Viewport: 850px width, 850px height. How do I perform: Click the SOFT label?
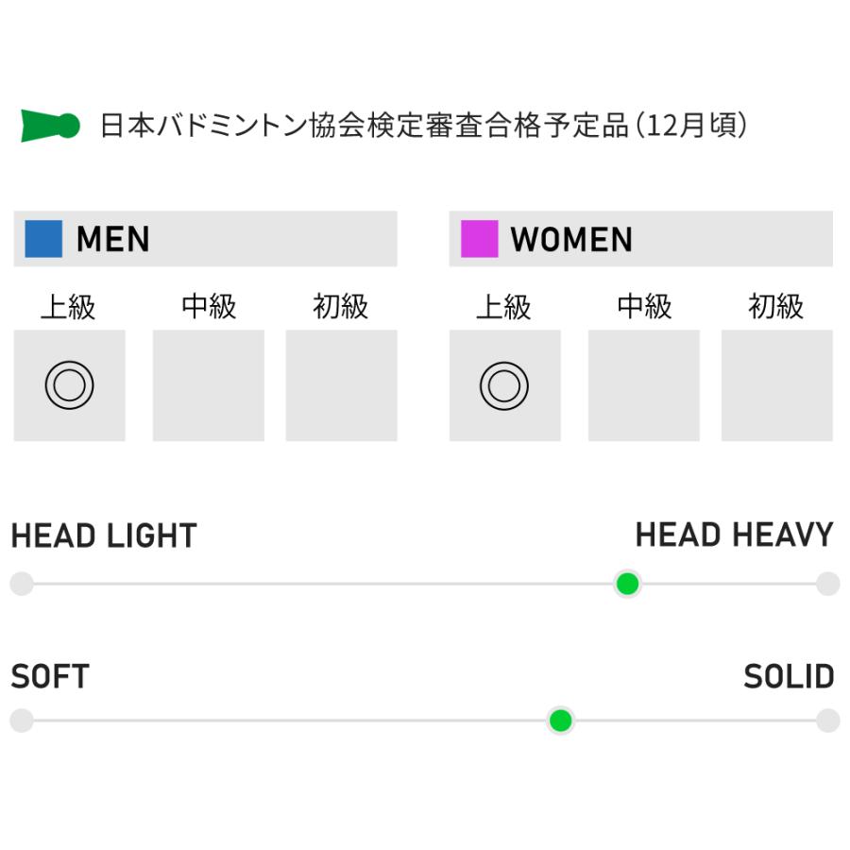(x=50, y=677)
